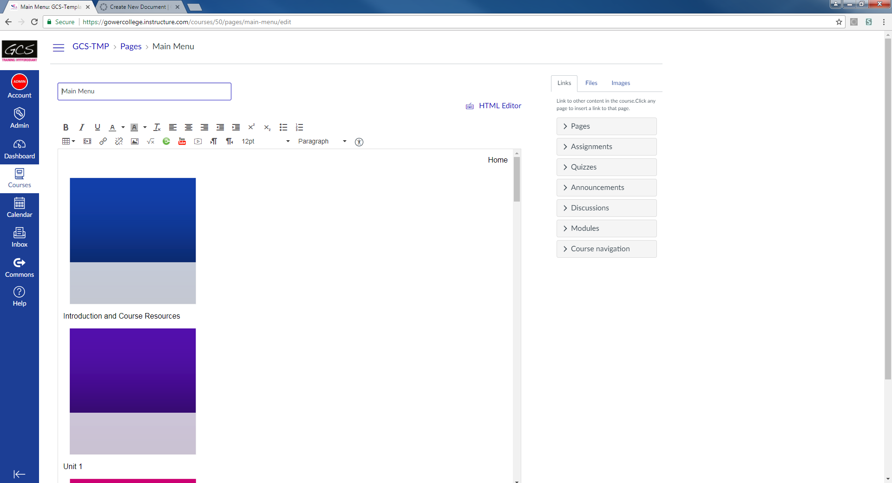This screenshot has height=483, width=892.
Task: Switch to the Create New Document browser tab
Action: 138,7
